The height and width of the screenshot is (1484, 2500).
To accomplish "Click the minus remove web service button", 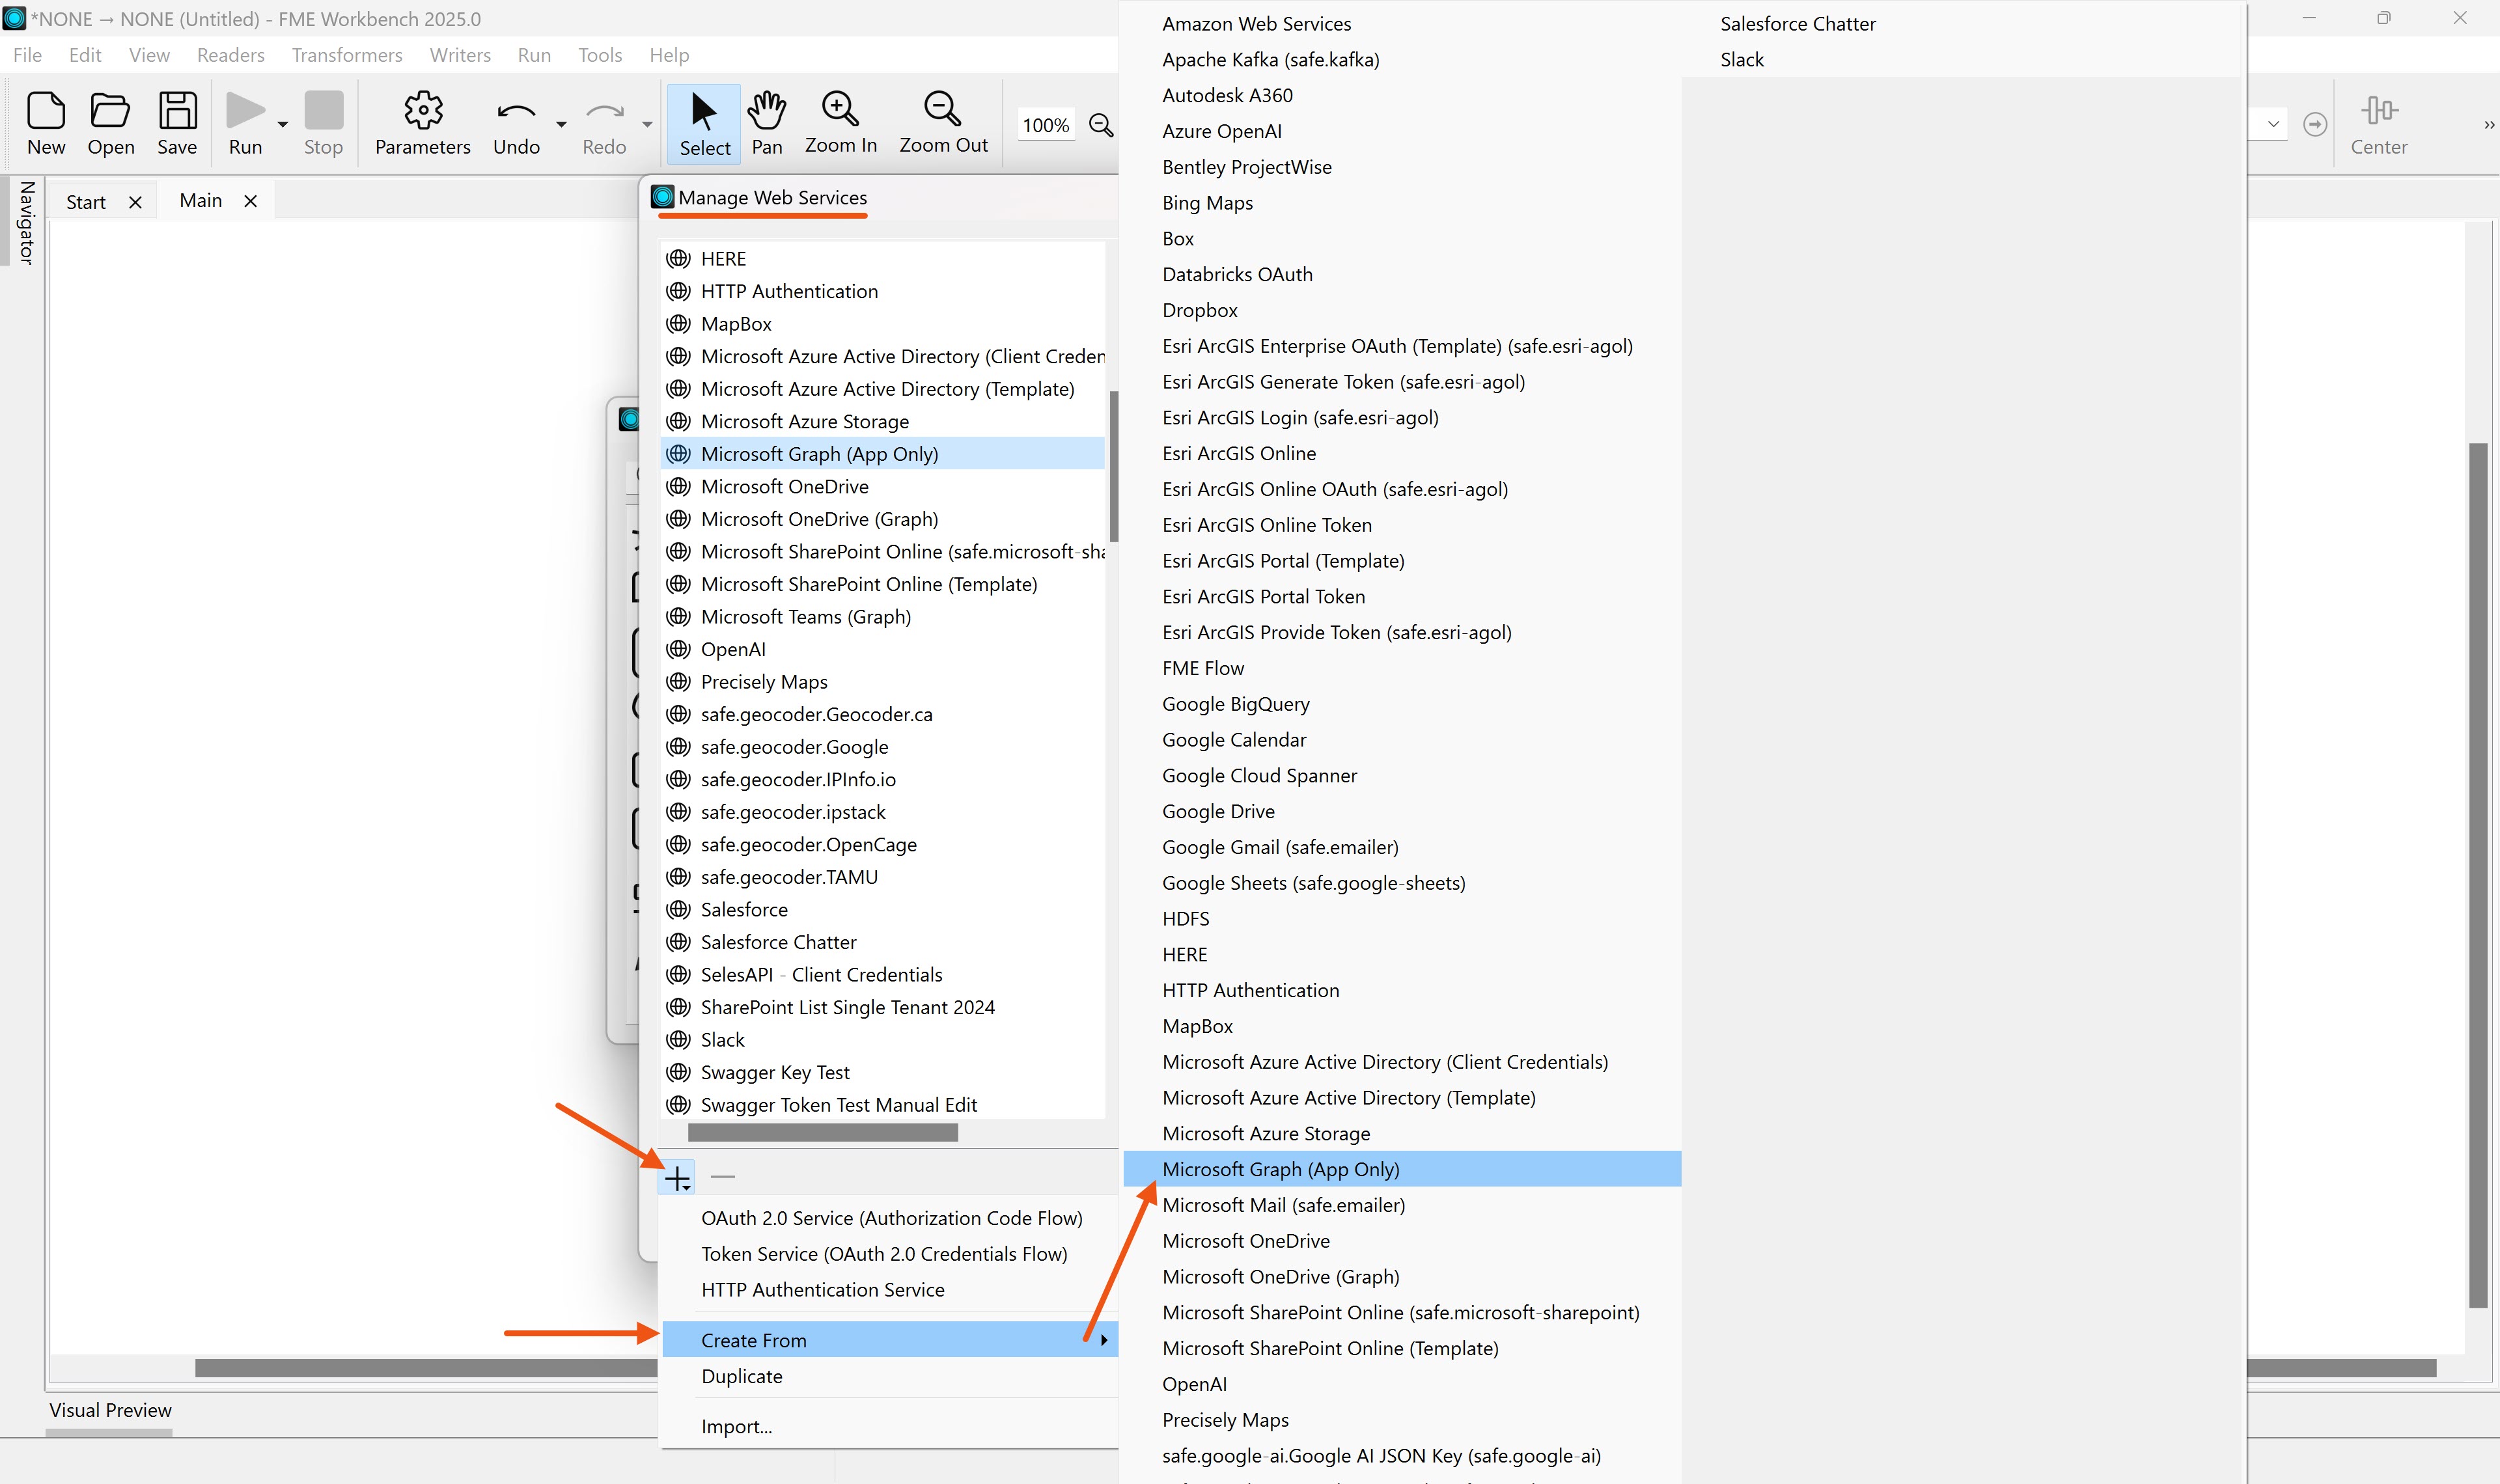I will tap(722, 1177).
